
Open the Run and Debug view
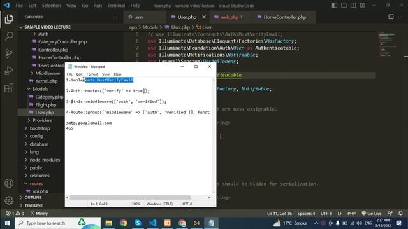point(8,71)
